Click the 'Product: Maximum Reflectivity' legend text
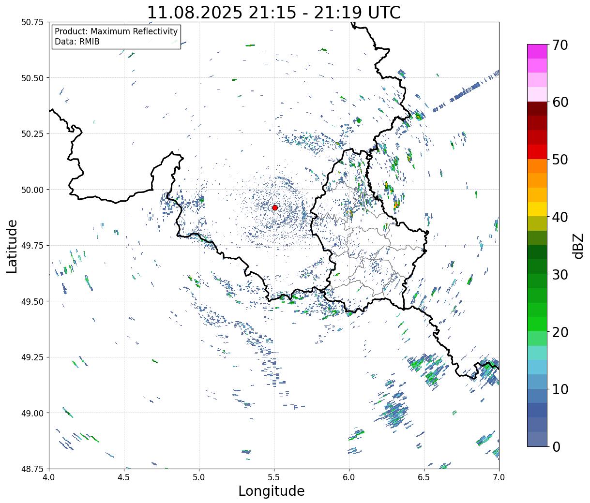This screenshot has height=503, width=590. pos(116,31)
